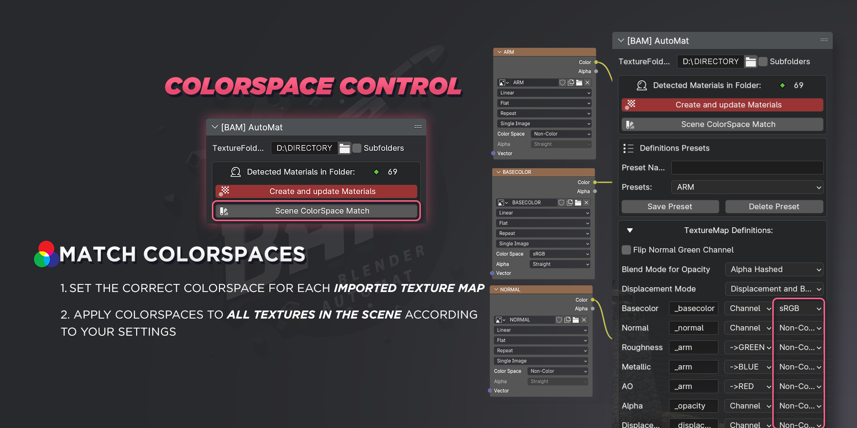Open ARM node Linear interpolation dropdown
Viewport: 857px width, 428px height.
click(x=544, y=93)
